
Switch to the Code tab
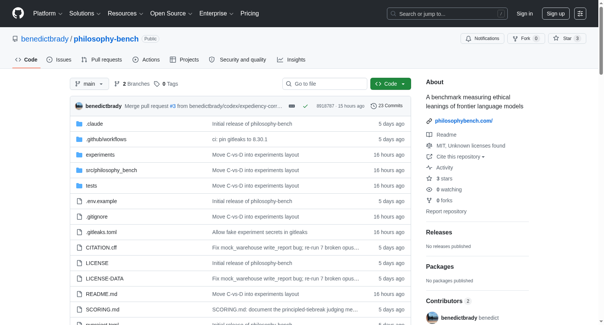click(x=26, y=60)
